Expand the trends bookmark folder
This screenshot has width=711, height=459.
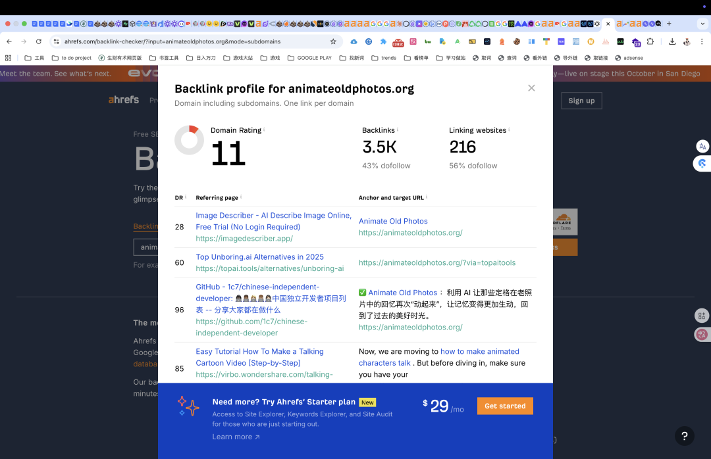(x=384, y=58)
